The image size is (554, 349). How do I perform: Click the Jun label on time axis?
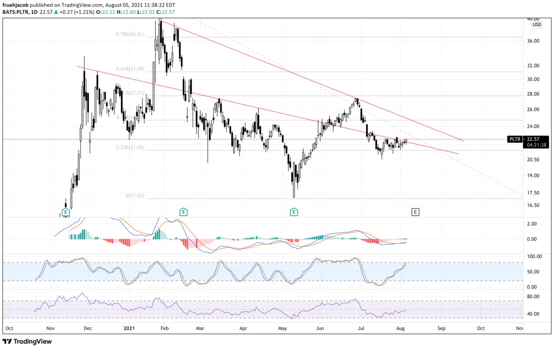coord(320,329)
